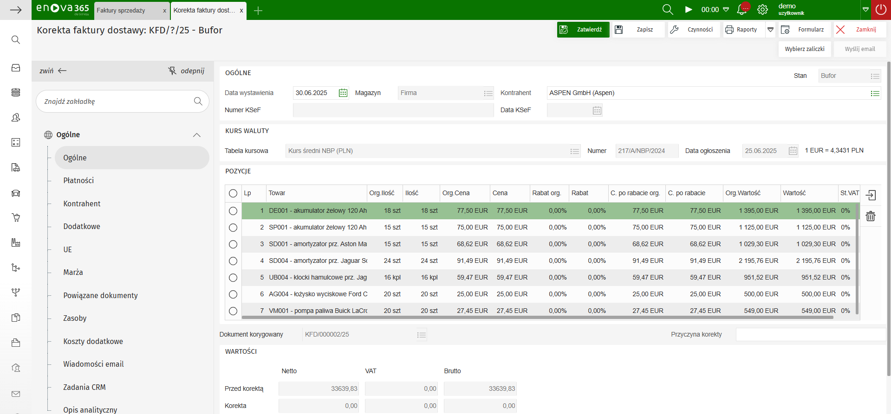
Task: Click the shopping cart icon in left sidebar
Action: click(x=16, y=217)
